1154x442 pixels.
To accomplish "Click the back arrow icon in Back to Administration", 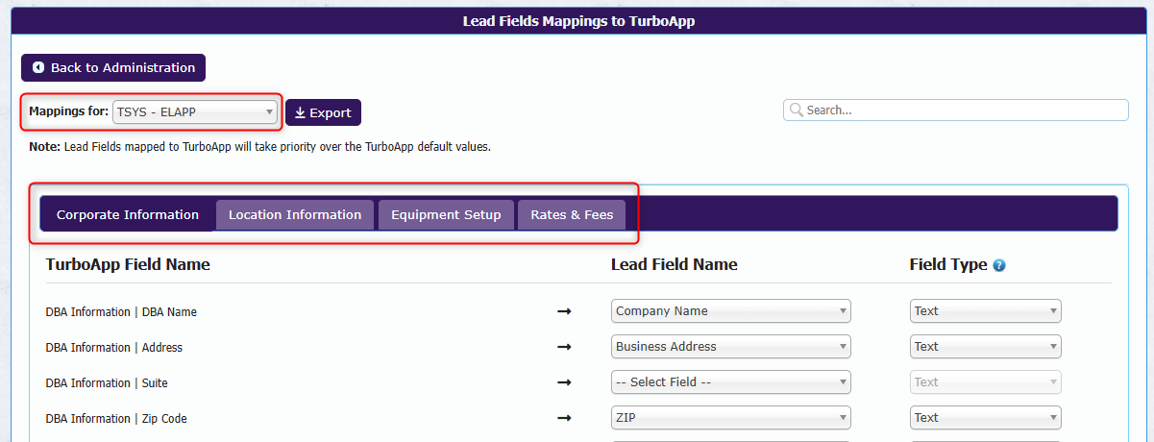I will 38,68.
